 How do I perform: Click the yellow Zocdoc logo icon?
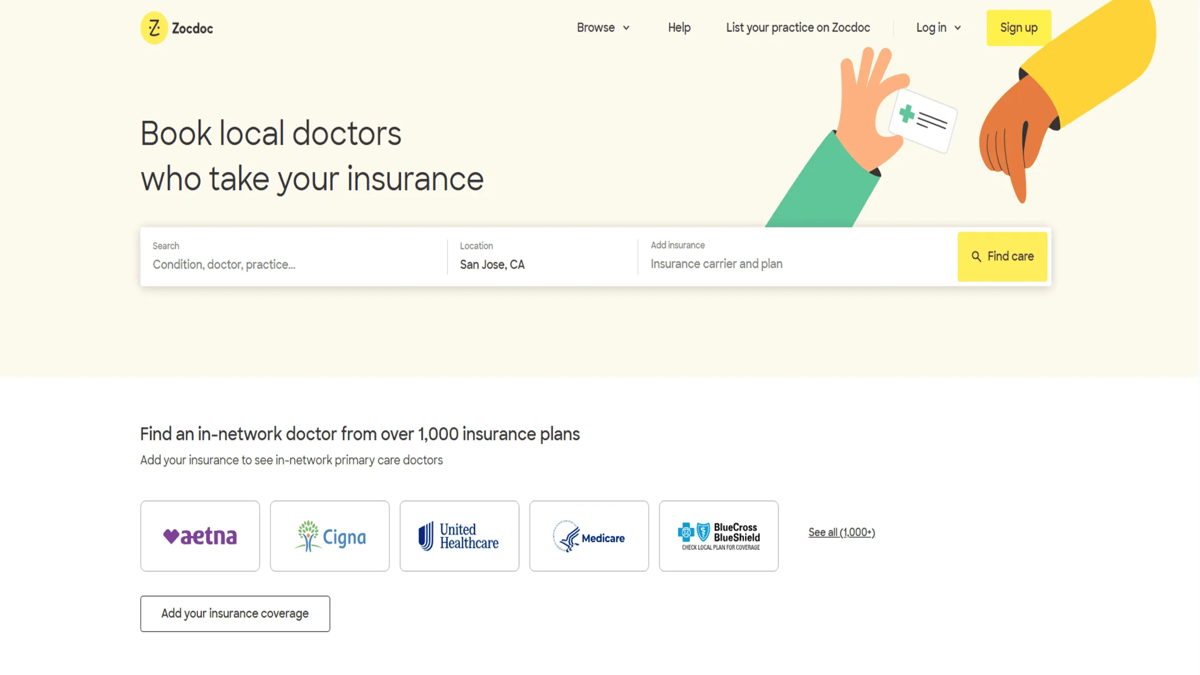click(x=154, y=27)
